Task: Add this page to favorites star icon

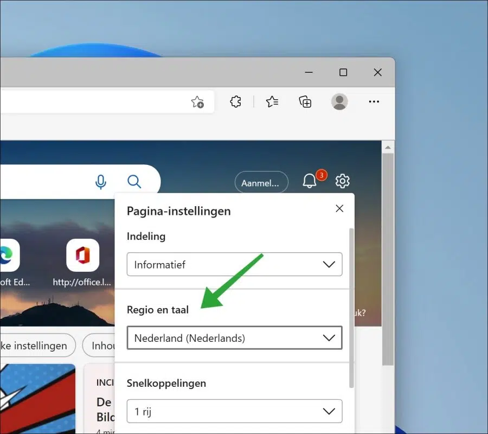Action: pos(197,102)
